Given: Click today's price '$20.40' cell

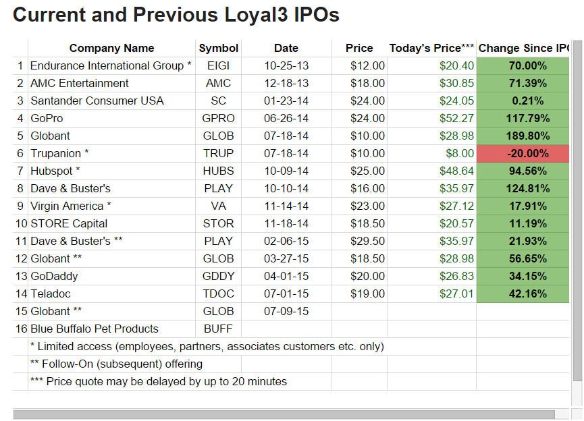Looking at the screenshot, I should (x=431, y=66).
